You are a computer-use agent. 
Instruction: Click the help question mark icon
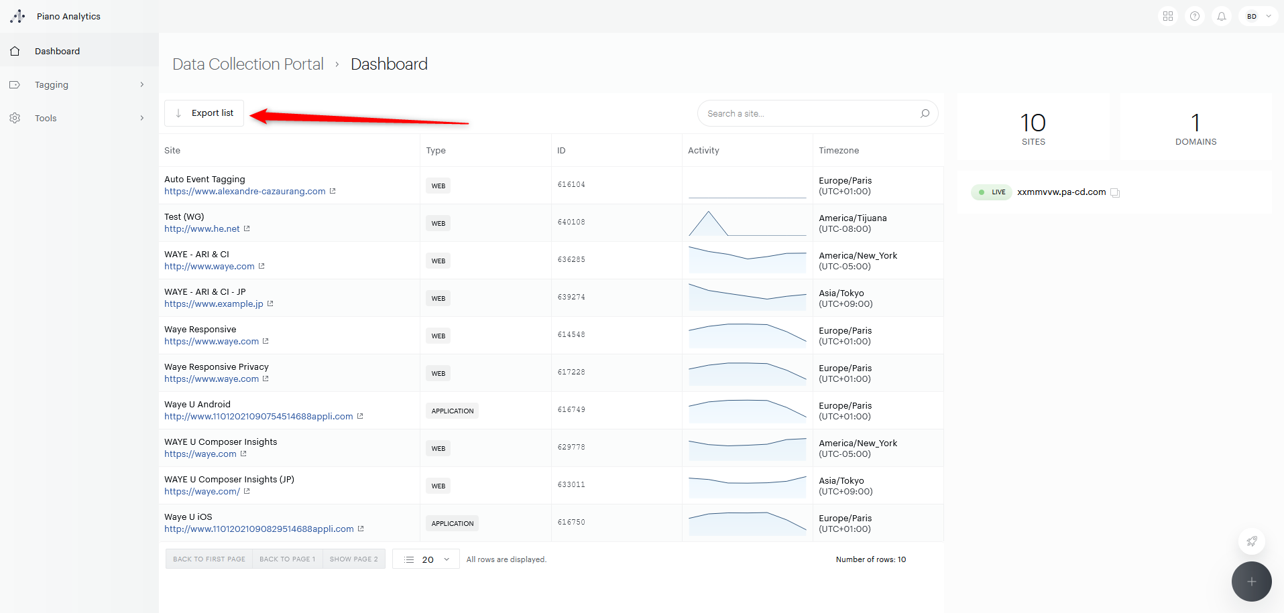click(1195, 16)
